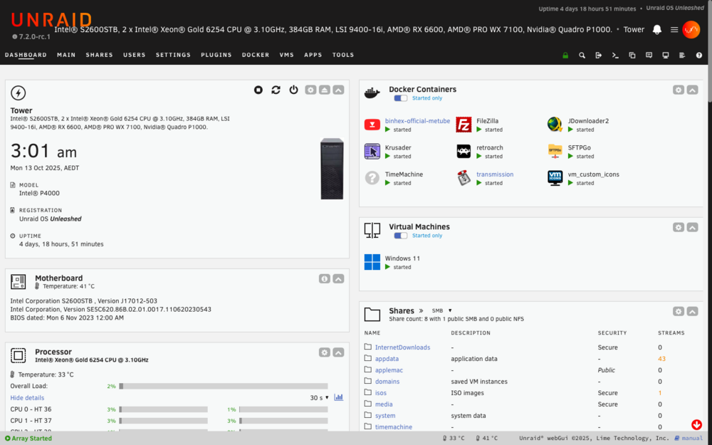Stop the array with the stop icon
712x445 pixels.
click(258, 90)
